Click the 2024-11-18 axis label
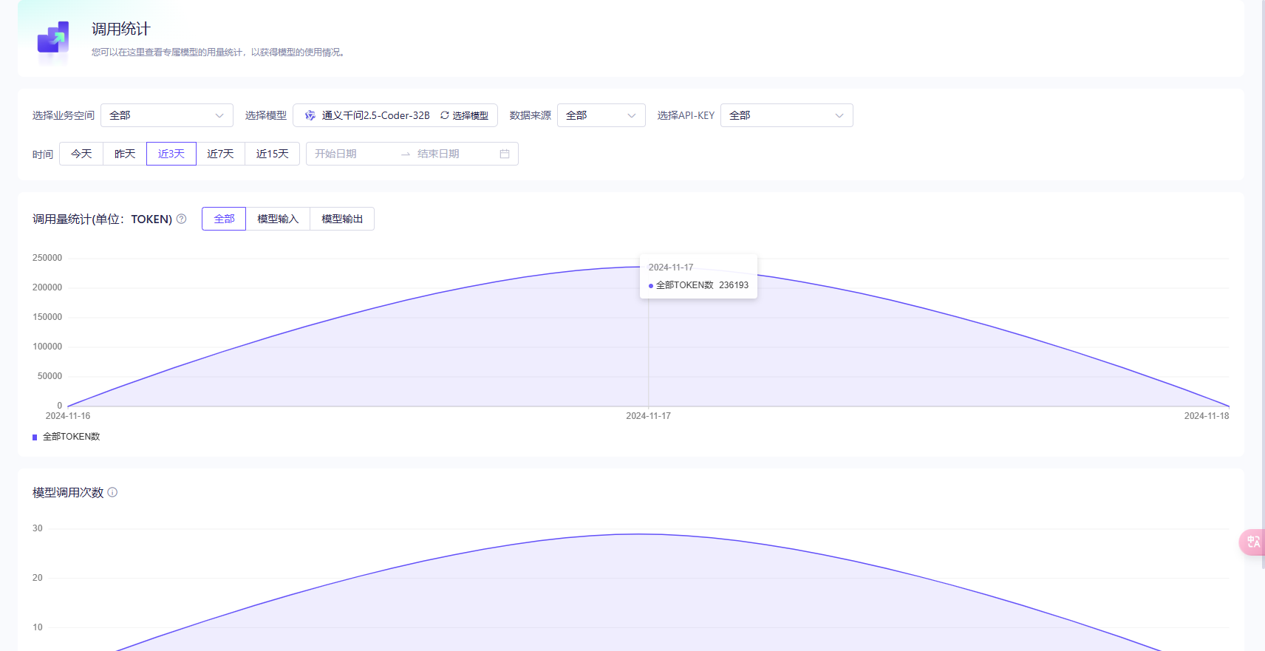Screen dimensions: 1265x651 click(x=1207, y=416)
